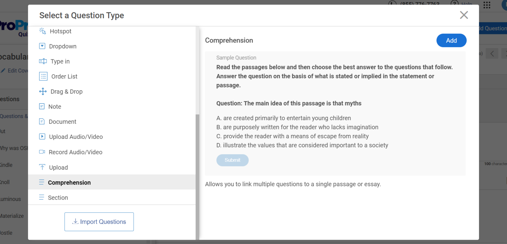Go to previous question with left chevron
Screen dimensions: 507x244
coord(492,54)
